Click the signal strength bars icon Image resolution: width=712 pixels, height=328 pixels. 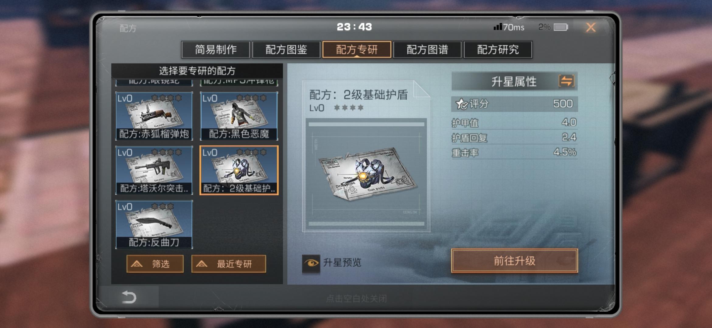(x=497, y=27)
